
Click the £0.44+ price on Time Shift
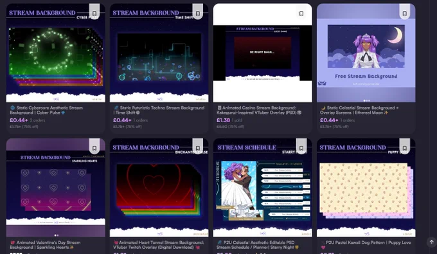click(122, 120)
